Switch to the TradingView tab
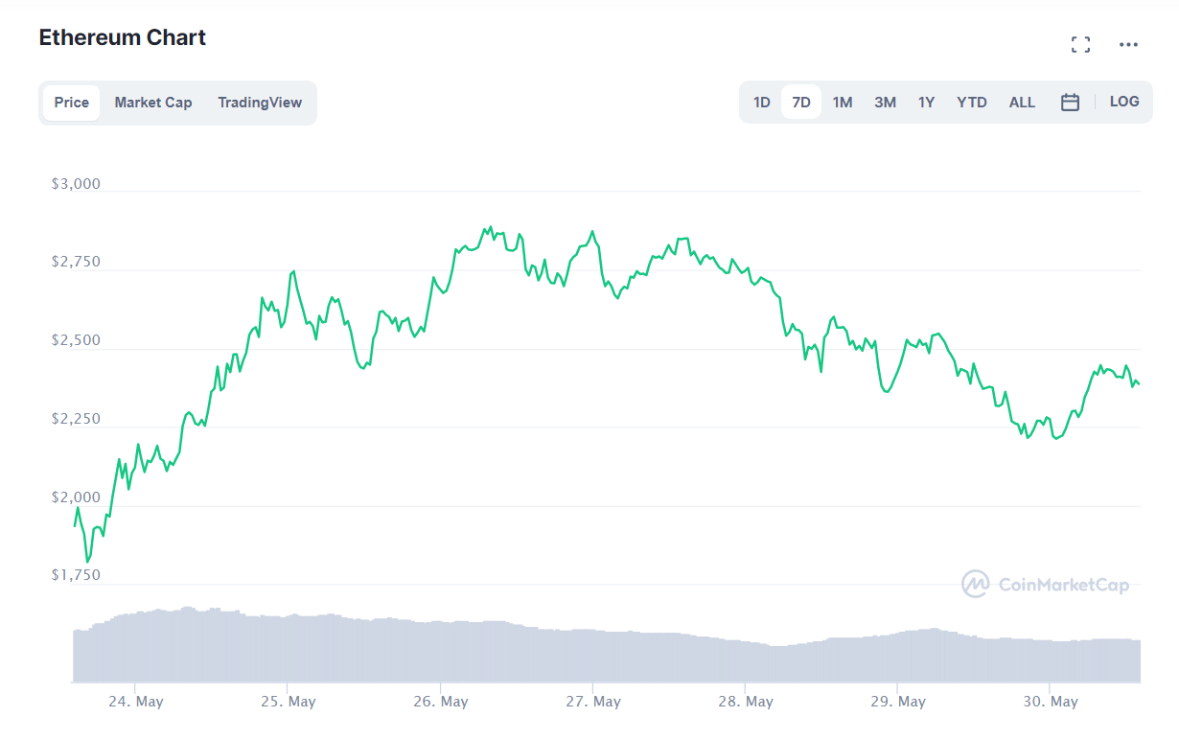Image resolution: width=1179 pixels, height=740 pixels. (x=260, y=102)
